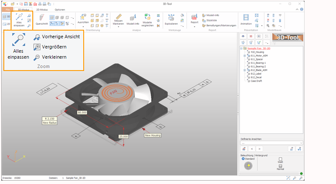
Task: Open the Modell-Info tool in Analyse
Action: tap(133, 19)
